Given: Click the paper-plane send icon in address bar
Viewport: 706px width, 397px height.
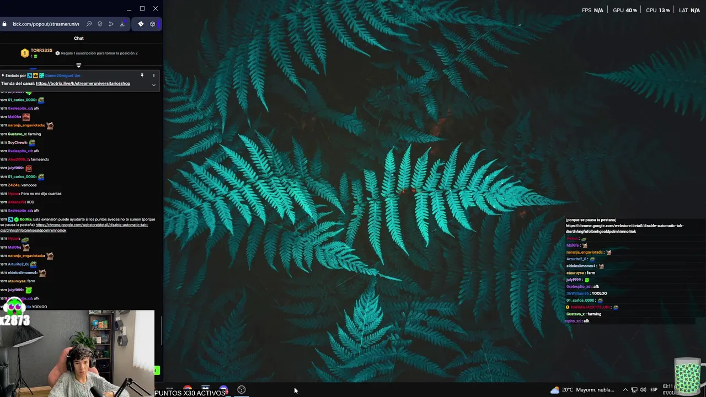Looking at the screenshot, I should [x=111, y=24].
